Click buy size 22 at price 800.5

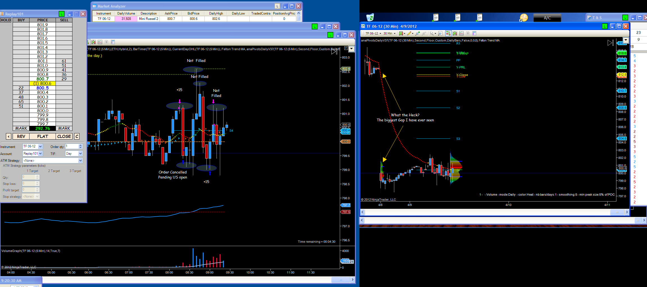tap(21, 88)
